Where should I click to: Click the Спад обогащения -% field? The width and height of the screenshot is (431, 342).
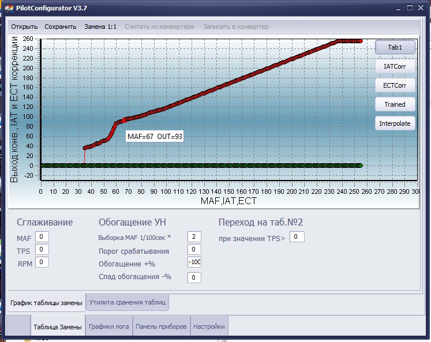coord(194,277)
